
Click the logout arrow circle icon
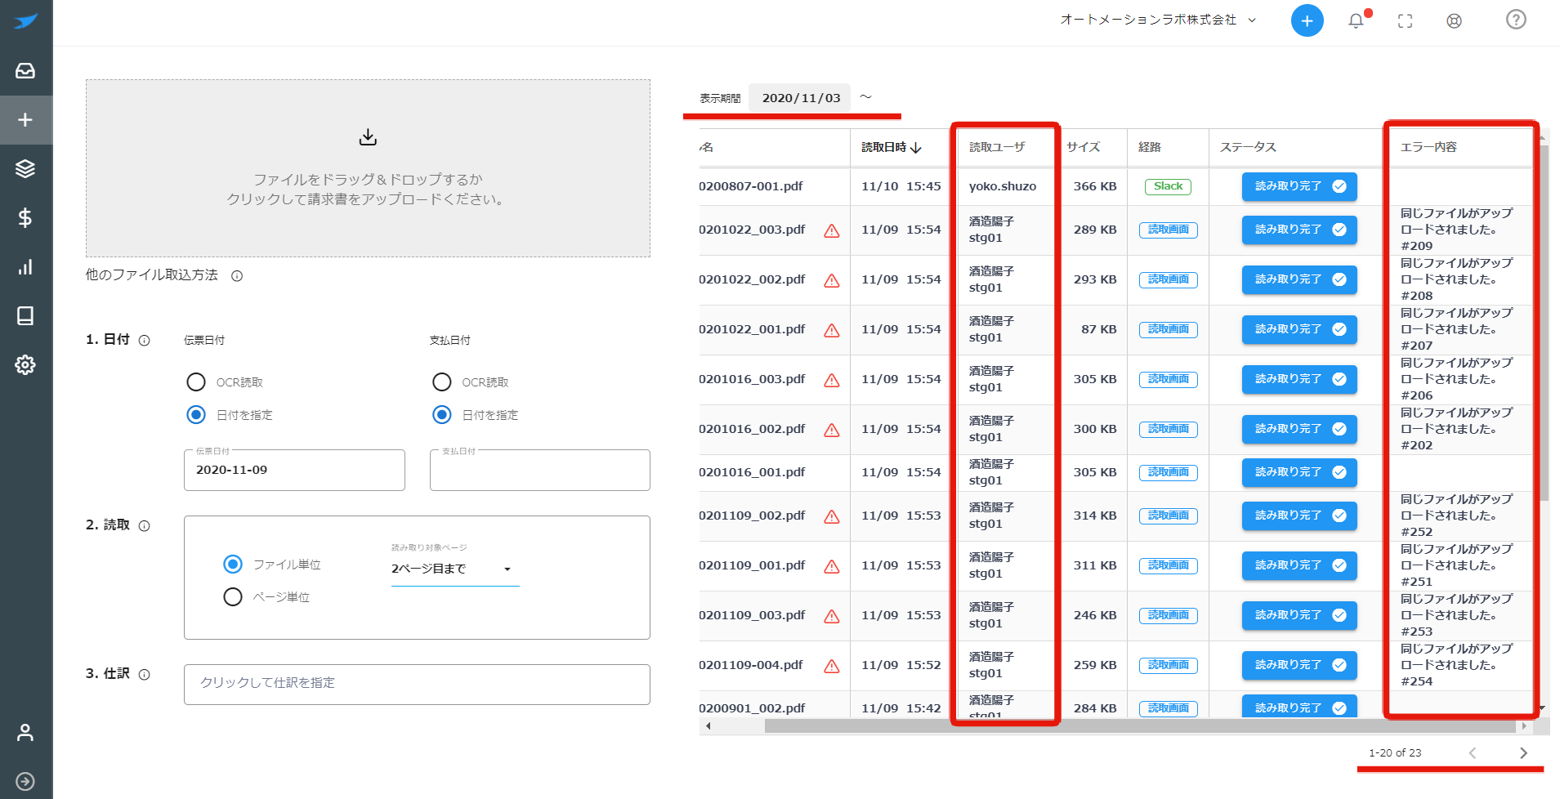click(x=25, y=782)
